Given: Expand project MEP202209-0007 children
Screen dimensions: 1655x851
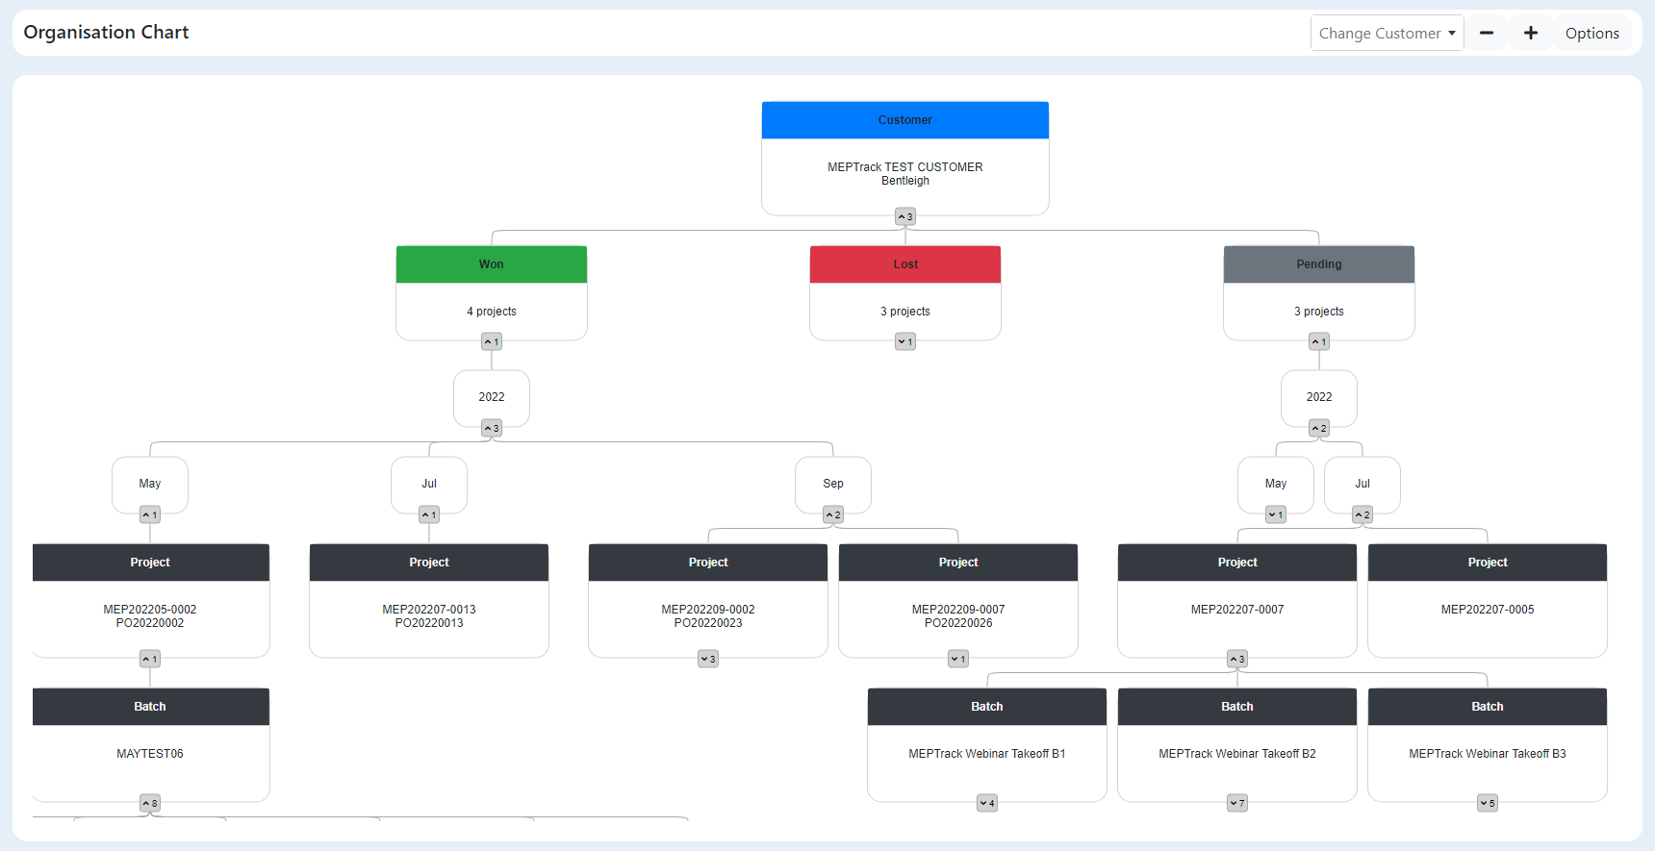Looking at the screenshot, I should [958, 659].
